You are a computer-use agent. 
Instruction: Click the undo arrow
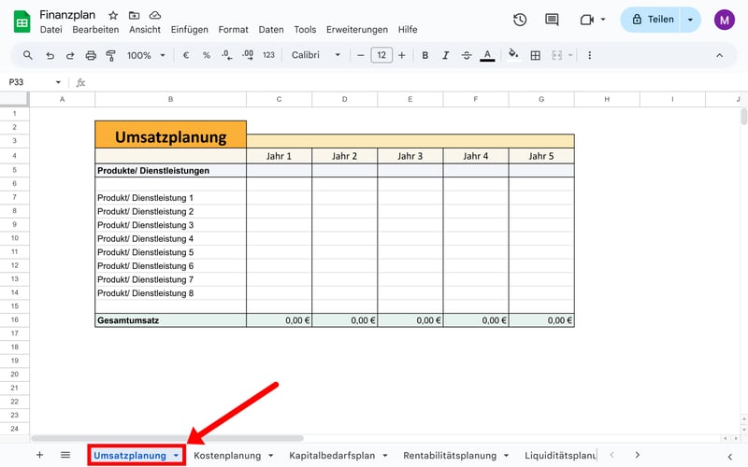click(50, 55)
